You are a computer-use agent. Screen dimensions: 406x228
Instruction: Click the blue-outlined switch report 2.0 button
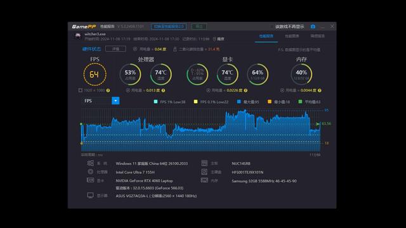click(169, 27)
